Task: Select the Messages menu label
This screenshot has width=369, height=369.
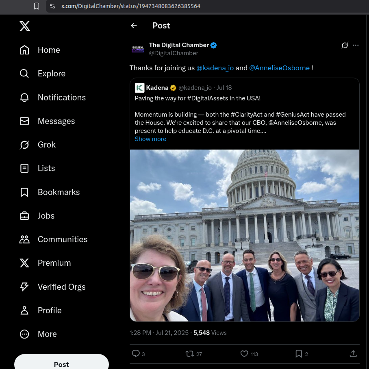Action: [56, 121]
